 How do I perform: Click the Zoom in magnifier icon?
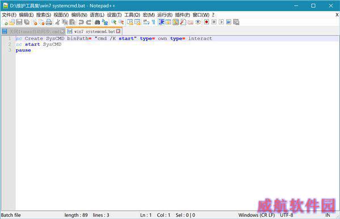[113, 22]
